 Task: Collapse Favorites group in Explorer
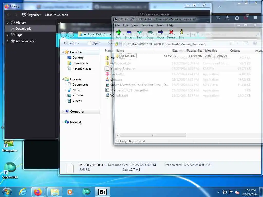pos(63,52)
